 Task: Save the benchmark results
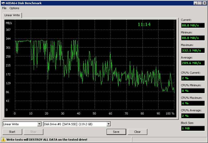[x=116, y=132]
